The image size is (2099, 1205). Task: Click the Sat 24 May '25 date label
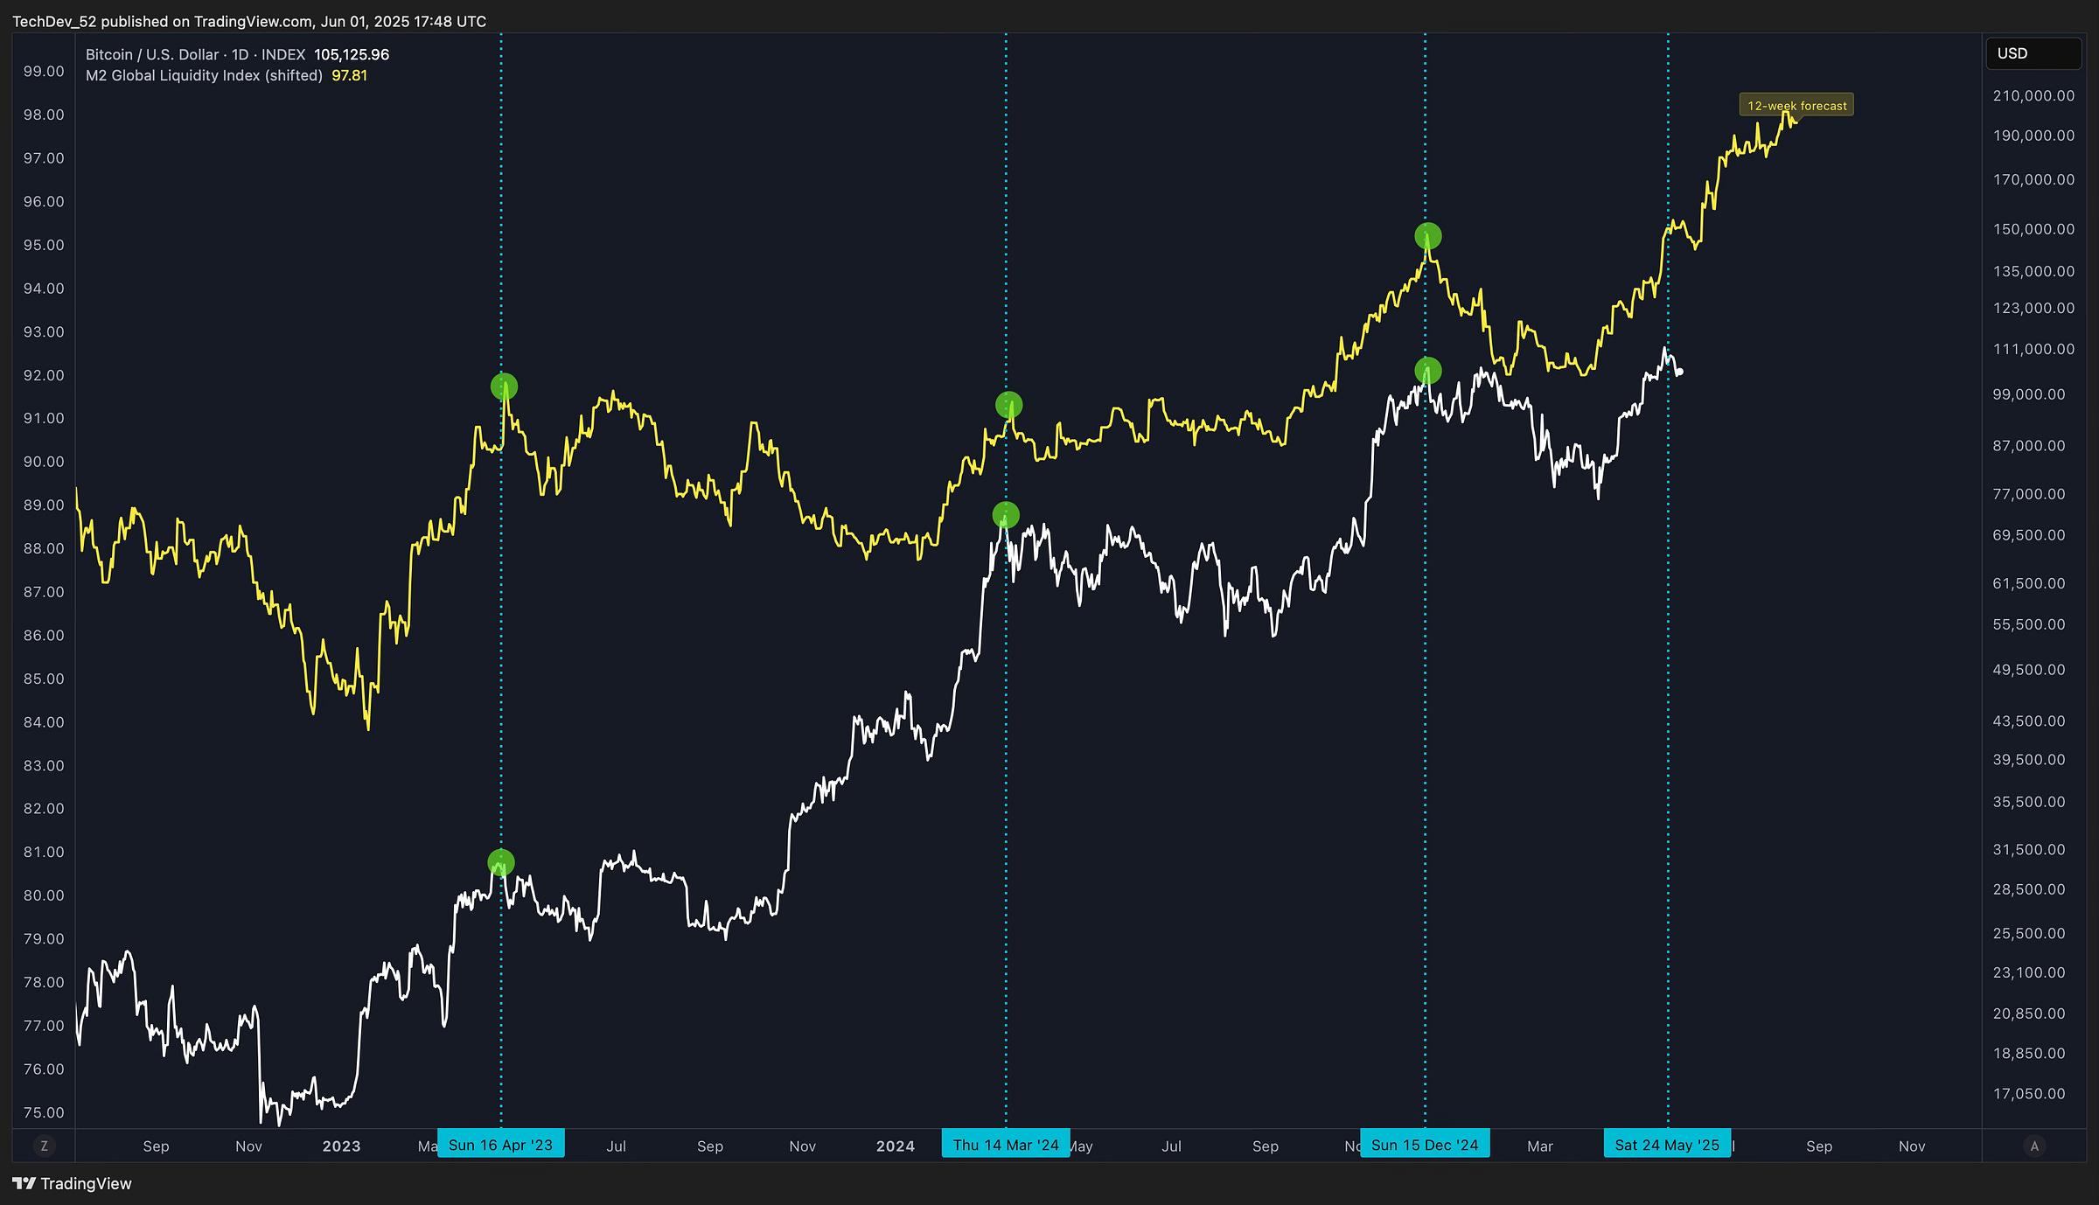[1666, 1145]
